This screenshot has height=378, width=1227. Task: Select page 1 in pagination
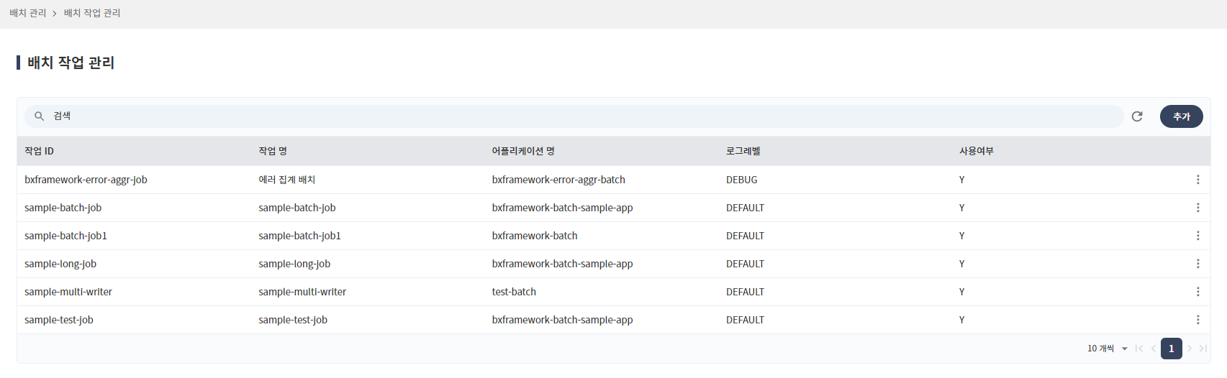pos(1172,349)
